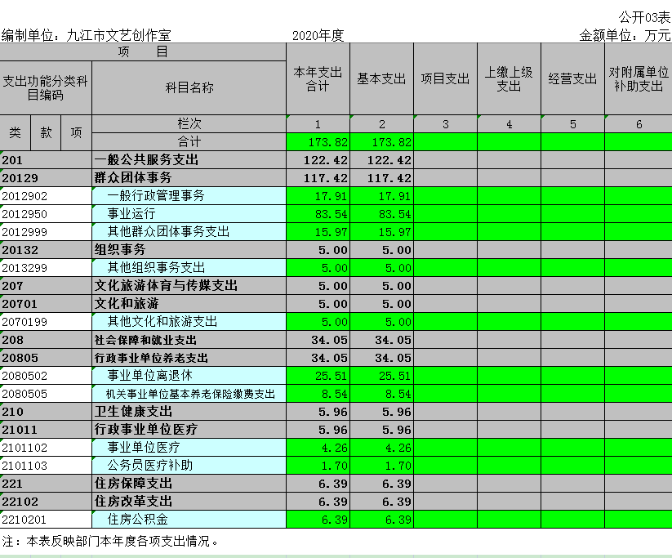Select the 事业单位离退休 name cell
This screenshot has width=672, height=558.
click(189, 375)
